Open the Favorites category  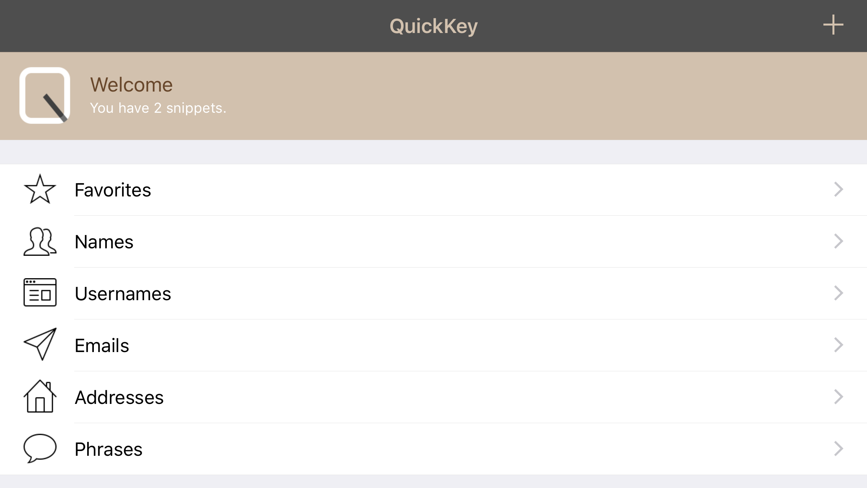click(x=433, y=190)
